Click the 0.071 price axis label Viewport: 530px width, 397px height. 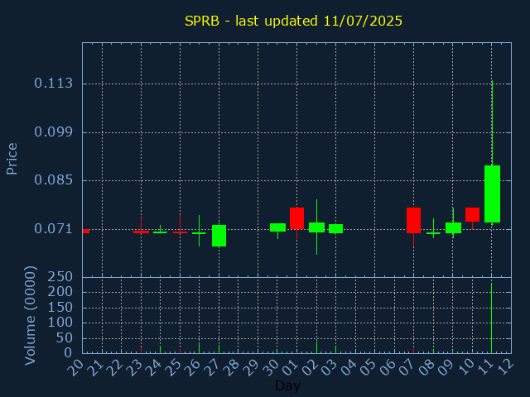point(53,229)
